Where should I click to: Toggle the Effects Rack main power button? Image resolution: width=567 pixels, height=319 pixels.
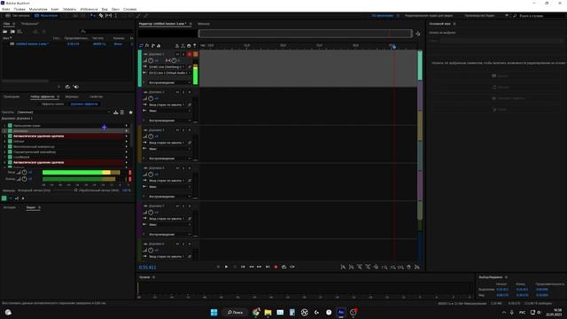tap(4, 198)
